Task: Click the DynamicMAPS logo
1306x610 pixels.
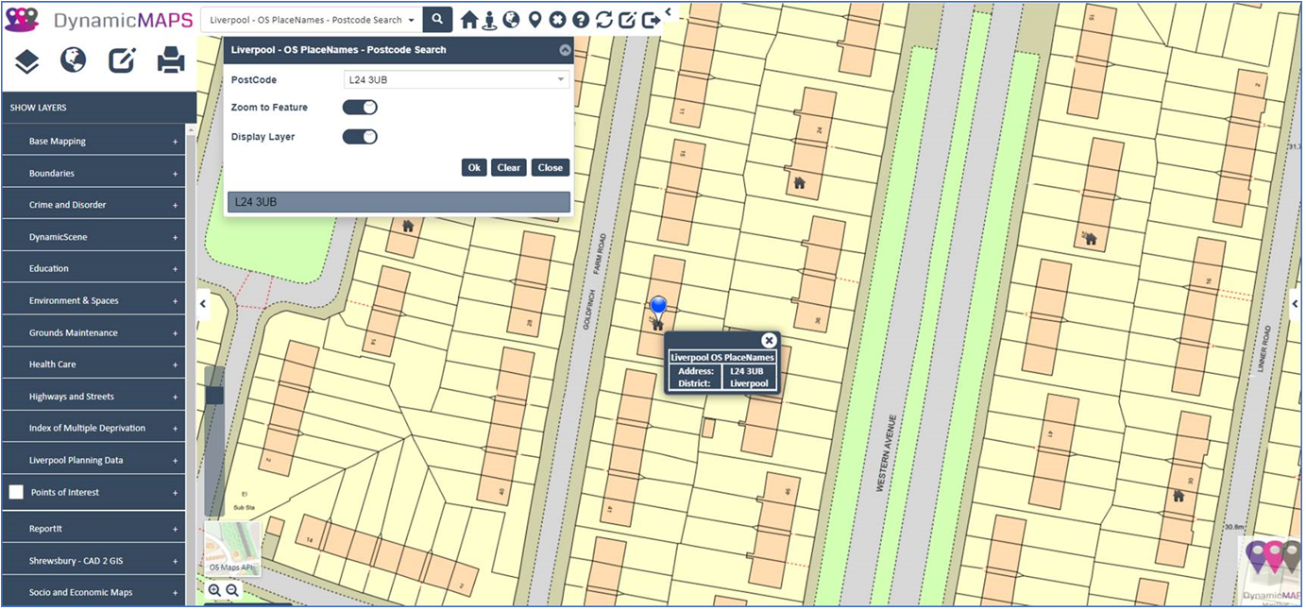Action: click(x=98, y=20)
